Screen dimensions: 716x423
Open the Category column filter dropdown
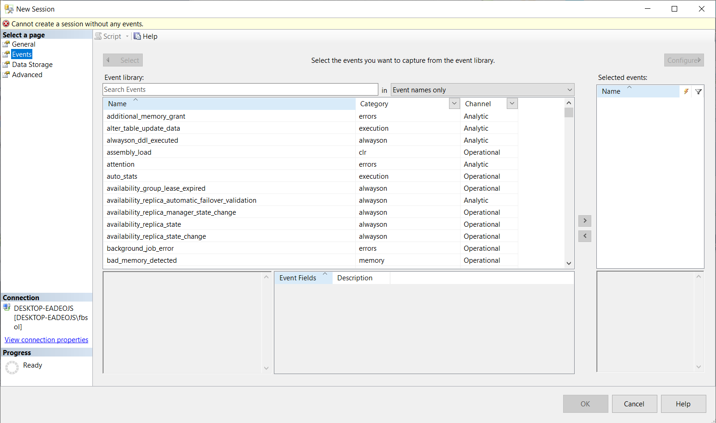tap(454, 104)
